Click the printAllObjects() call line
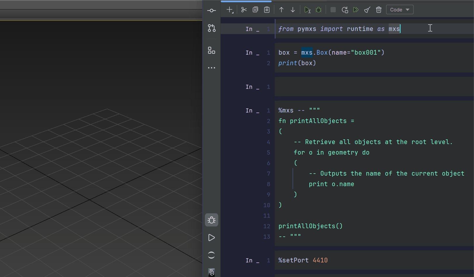This screenshot has height=277, width=474. 310,226
